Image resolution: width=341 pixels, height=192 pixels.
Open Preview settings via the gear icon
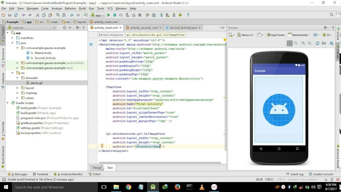331,43
